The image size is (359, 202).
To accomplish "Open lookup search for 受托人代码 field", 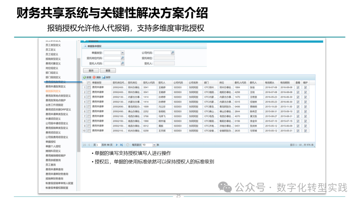I will coord(122,63).
